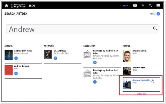Open artist name Andrew Hart Adler in Artists
166x104 pixels.
pos(23,51)
